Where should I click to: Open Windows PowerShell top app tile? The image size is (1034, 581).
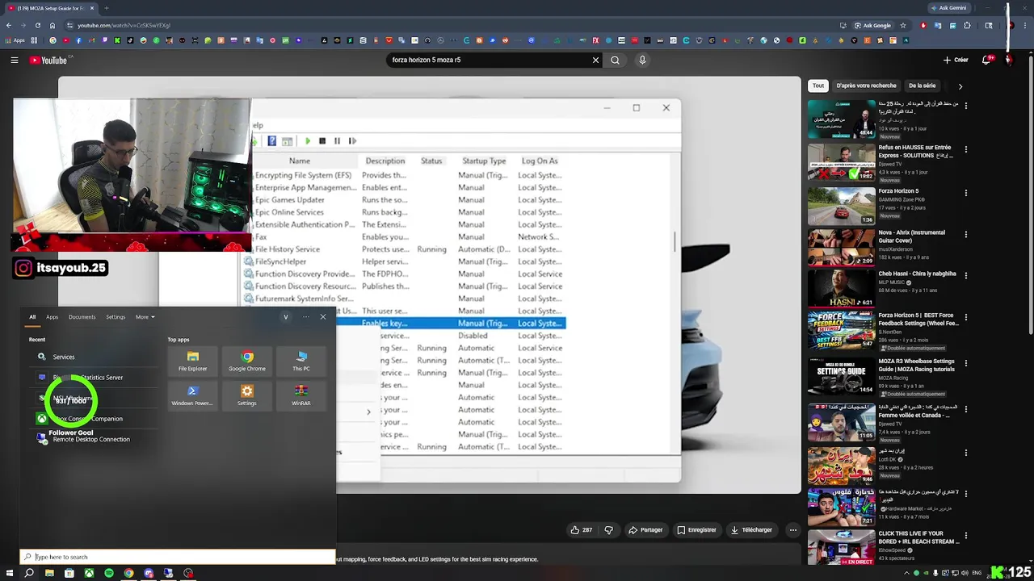tap(193, 395)
